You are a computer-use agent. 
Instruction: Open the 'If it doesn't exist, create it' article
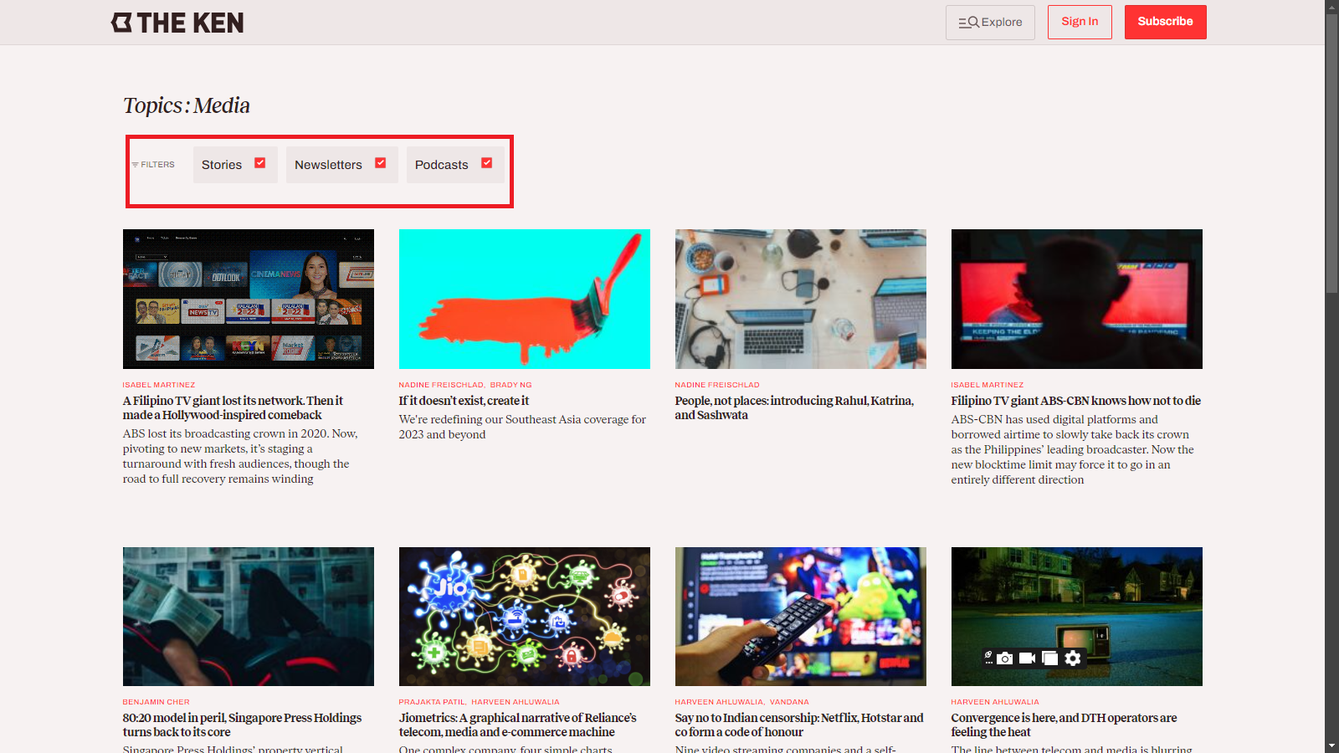(464, 401)
